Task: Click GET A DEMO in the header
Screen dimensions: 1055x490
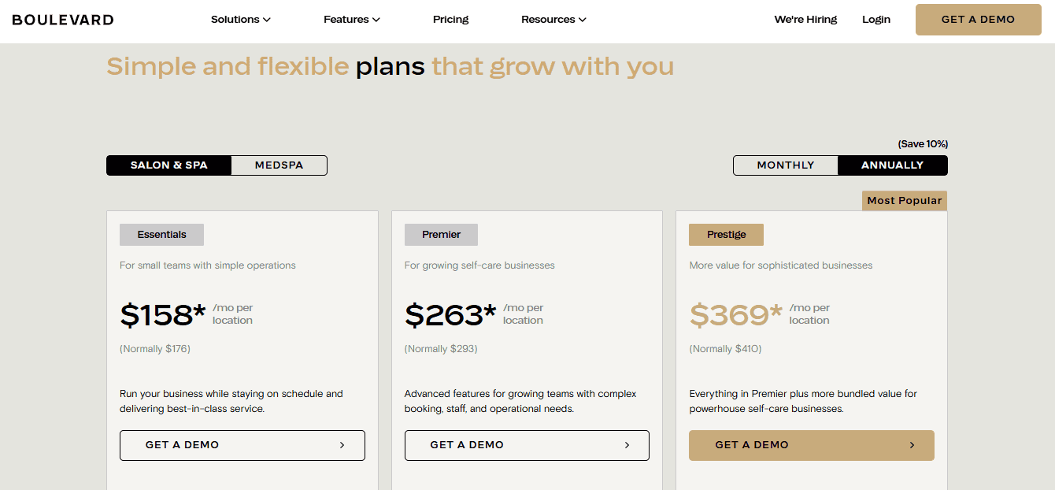Action: 978,19
